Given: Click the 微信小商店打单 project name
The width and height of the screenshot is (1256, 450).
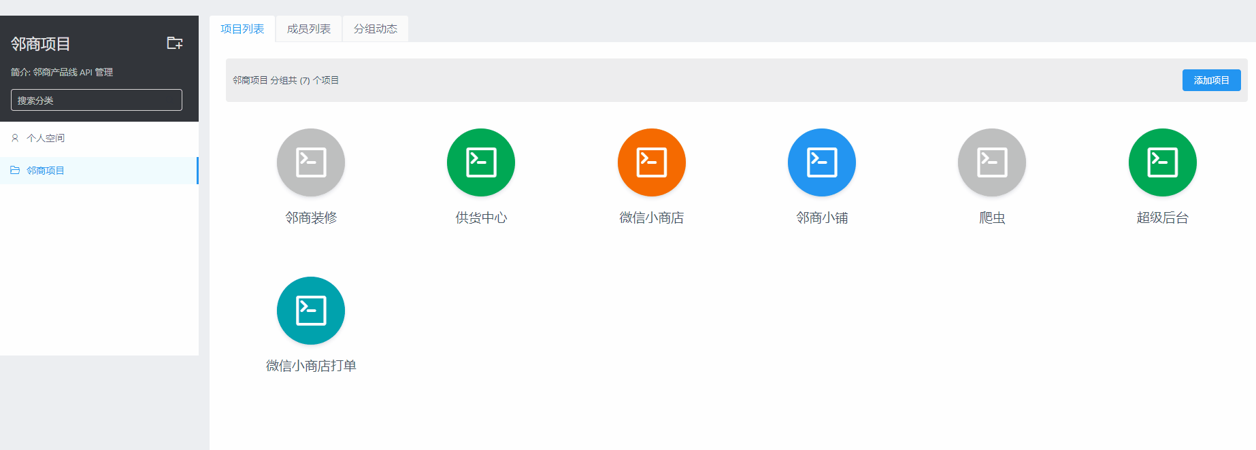Looking at the screenshot, I should [311, 366].
